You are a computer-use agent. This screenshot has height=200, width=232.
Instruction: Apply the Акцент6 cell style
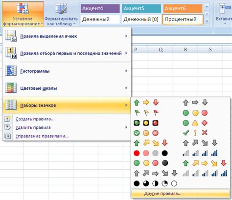[x=183, y=8]
